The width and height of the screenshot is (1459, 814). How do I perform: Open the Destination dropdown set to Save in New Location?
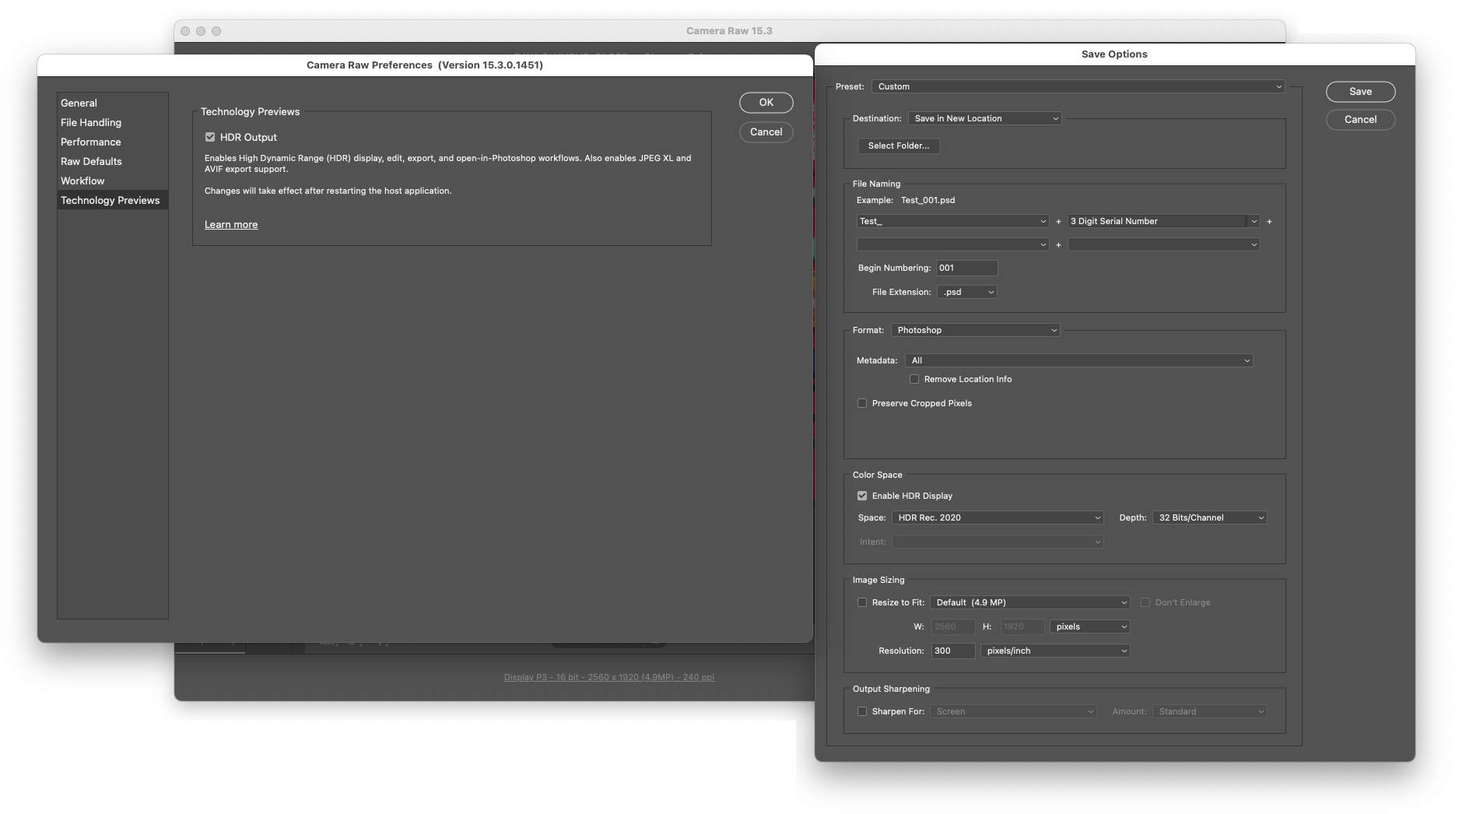pos(984,118)
